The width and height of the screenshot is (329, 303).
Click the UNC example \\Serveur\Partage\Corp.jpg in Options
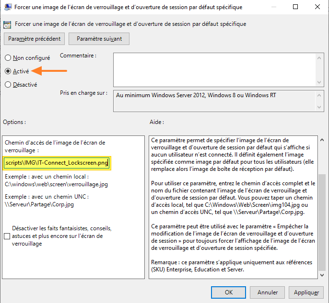pyautogui.click(x=39, y=204)
